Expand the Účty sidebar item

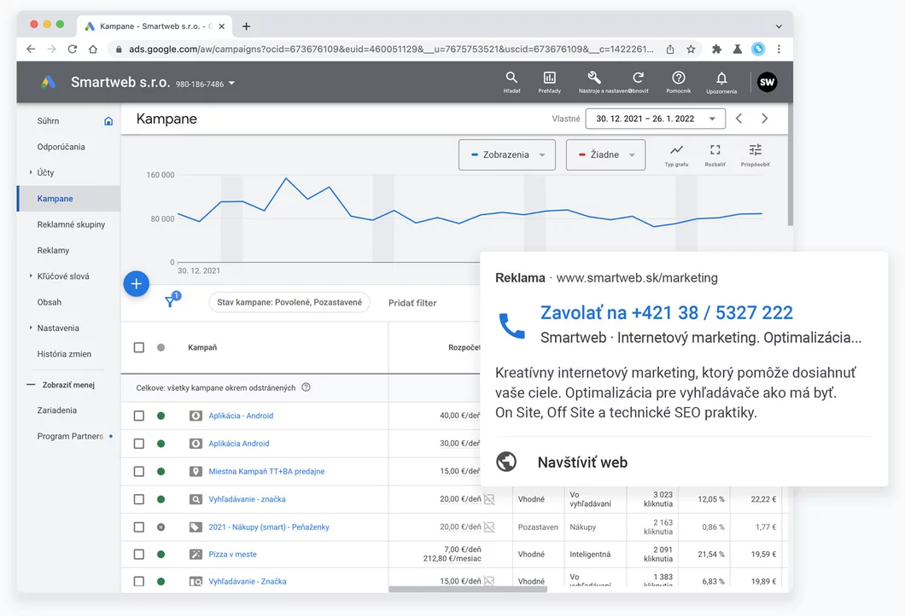pos(31,171)
